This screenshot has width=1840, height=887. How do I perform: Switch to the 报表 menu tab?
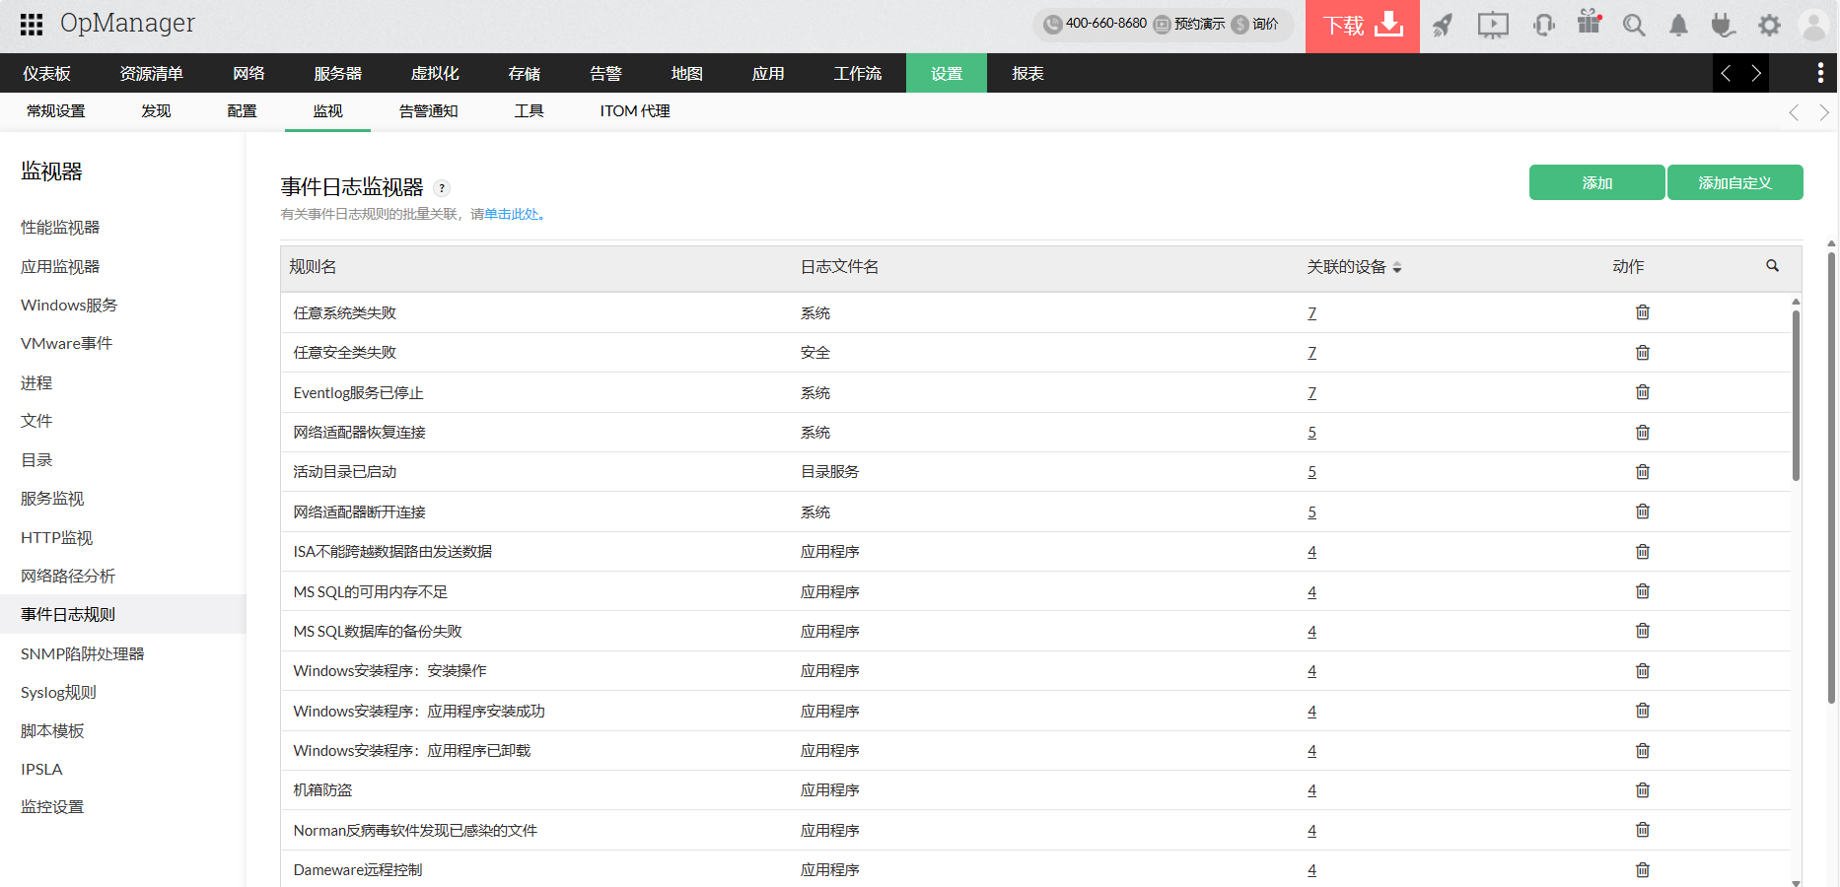[1026, 72]
